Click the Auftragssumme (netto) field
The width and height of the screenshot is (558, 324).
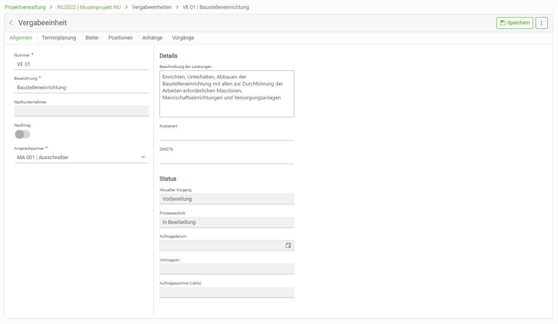pyautogui.click(x=227, y=292)
